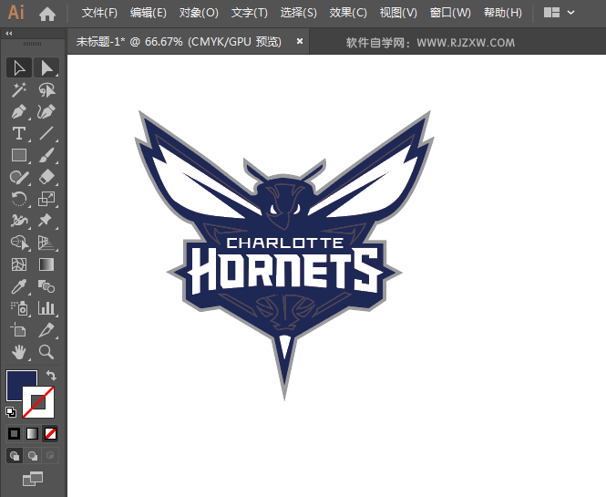Image resolution: width=606 pixels, height=497 pixels.
Task: Choose the Lasso tool
Action: coord(46,90)
